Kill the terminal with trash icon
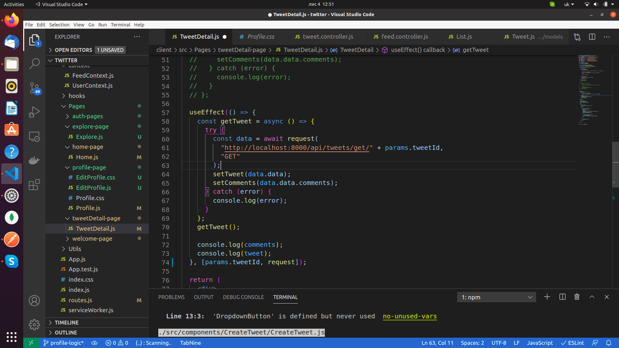619x348 pixels. (577, 297)
